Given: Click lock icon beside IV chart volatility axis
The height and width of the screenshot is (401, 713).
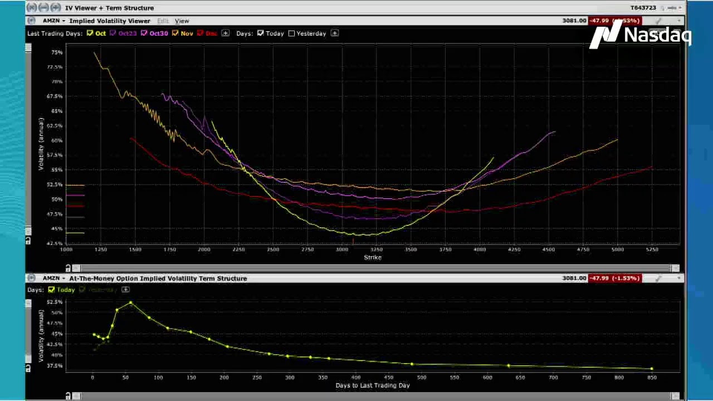Looking at the screenshot, I should coord(28,241).
